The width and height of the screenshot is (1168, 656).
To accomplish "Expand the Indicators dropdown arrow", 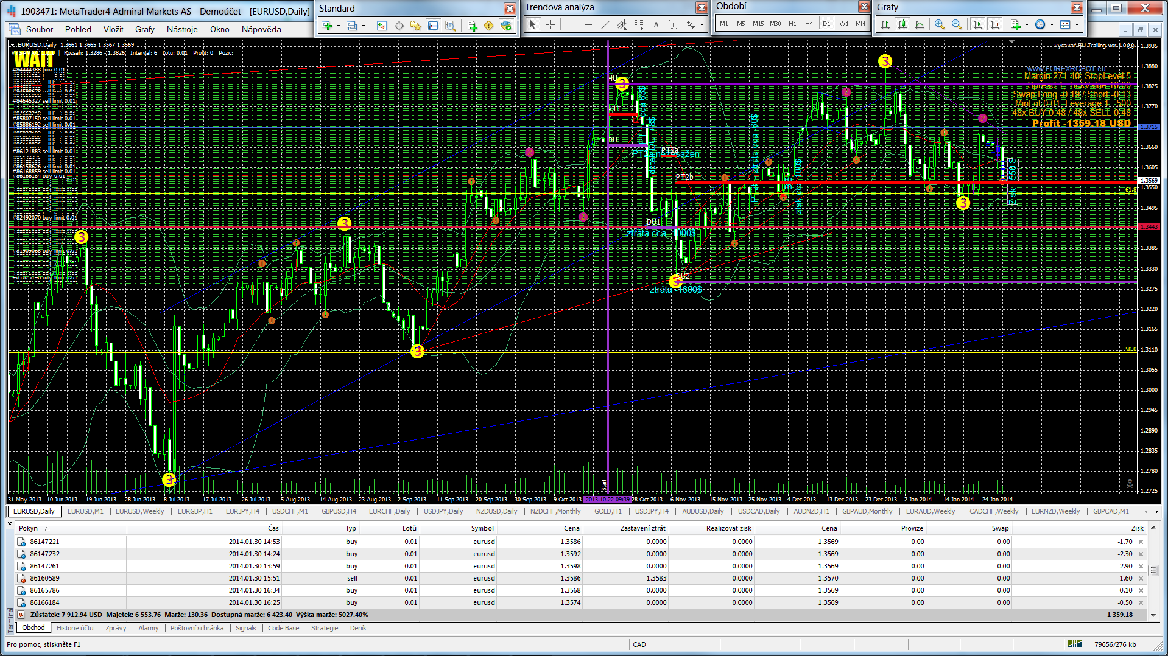I will (1027, 25).
